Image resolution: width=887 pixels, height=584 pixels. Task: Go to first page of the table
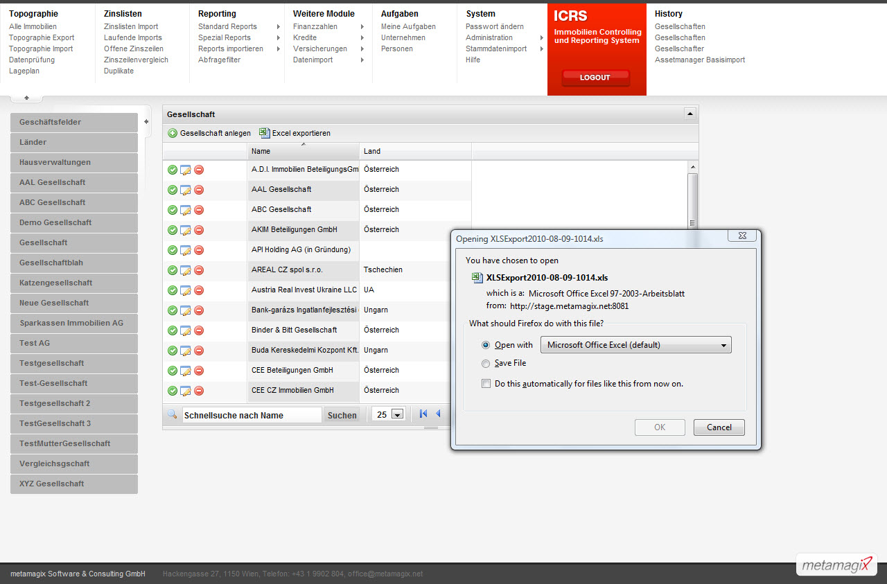pyautogui.click(x=423, y=414)
